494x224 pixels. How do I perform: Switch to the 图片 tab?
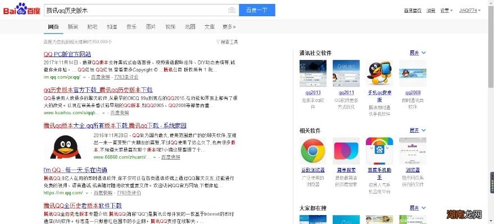tap(151, 27)
